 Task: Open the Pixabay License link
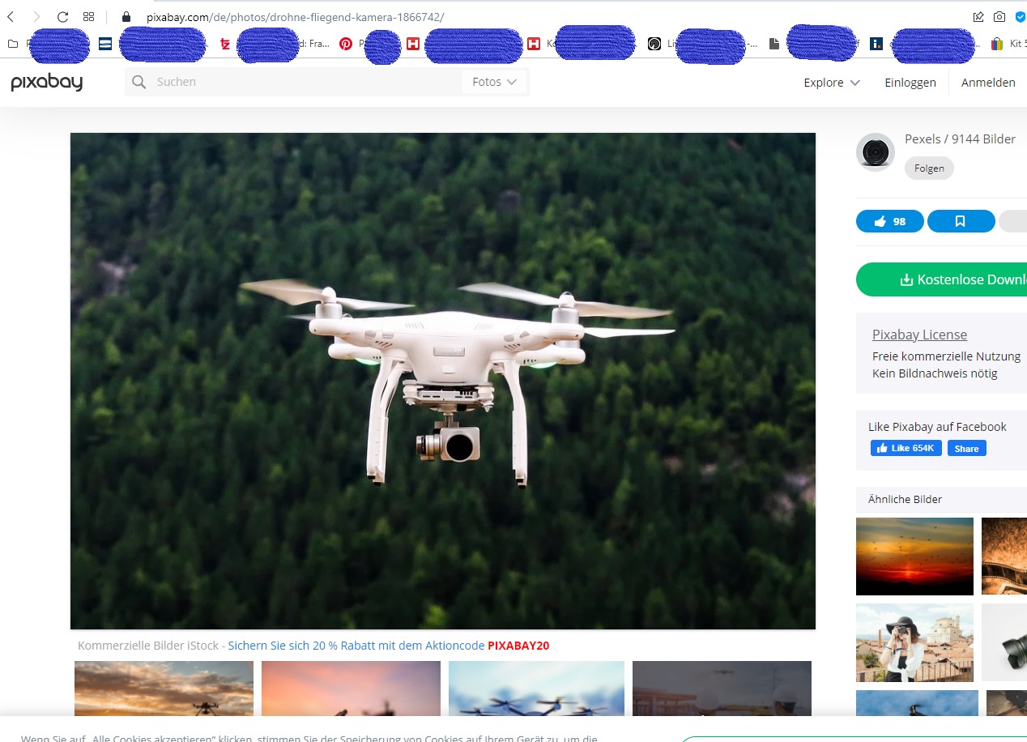click(919, 335)
